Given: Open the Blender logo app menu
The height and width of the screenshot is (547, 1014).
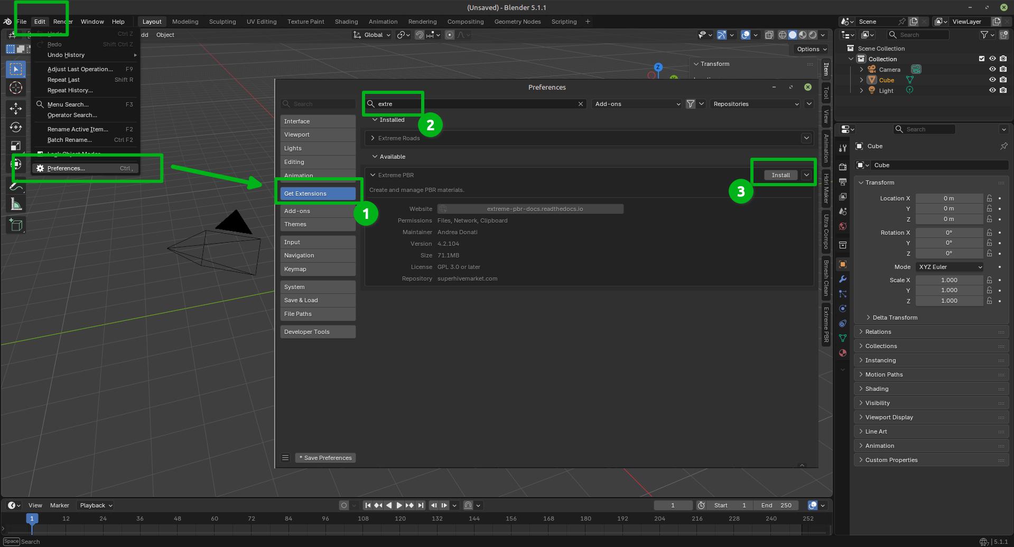Looking at the screenshot, I should click(x=7, y=22).
